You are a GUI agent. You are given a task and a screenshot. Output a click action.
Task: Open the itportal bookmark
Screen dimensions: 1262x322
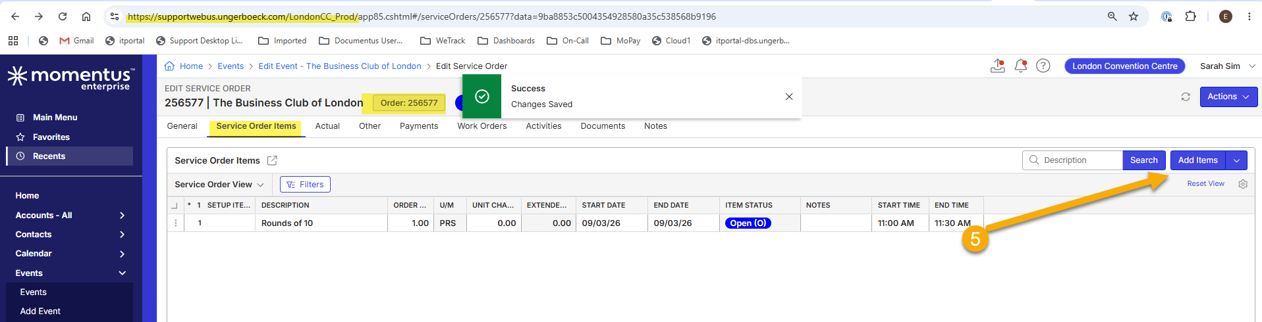pyautogui.click(x=124, y=41)
